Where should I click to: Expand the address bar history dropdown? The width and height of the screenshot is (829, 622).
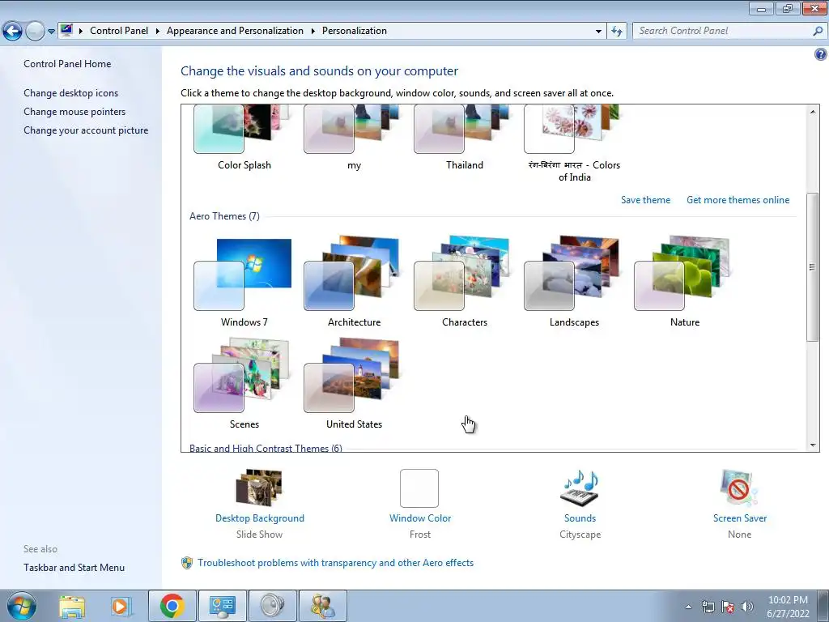[598, 32]
